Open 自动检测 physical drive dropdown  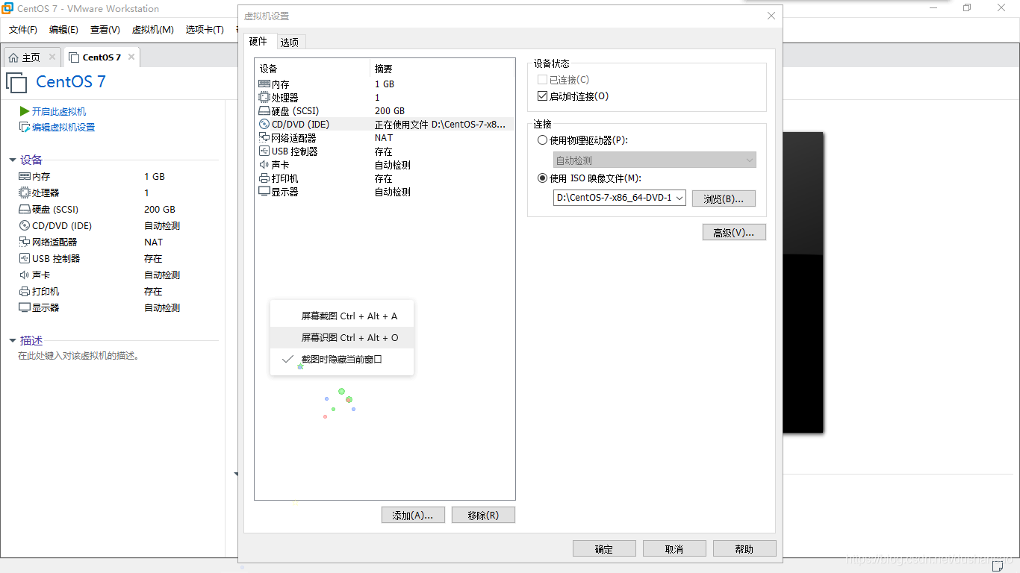654,160
